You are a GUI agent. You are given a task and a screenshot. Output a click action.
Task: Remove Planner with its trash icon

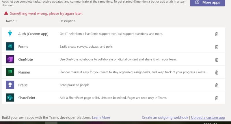[x=217, y=72]
